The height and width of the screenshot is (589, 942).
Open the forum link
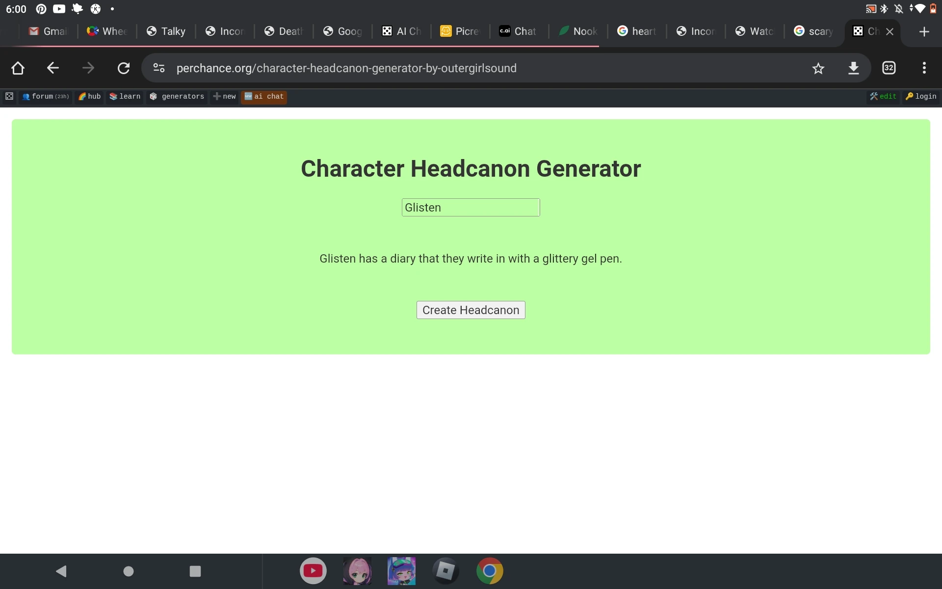tap(45, 97)
